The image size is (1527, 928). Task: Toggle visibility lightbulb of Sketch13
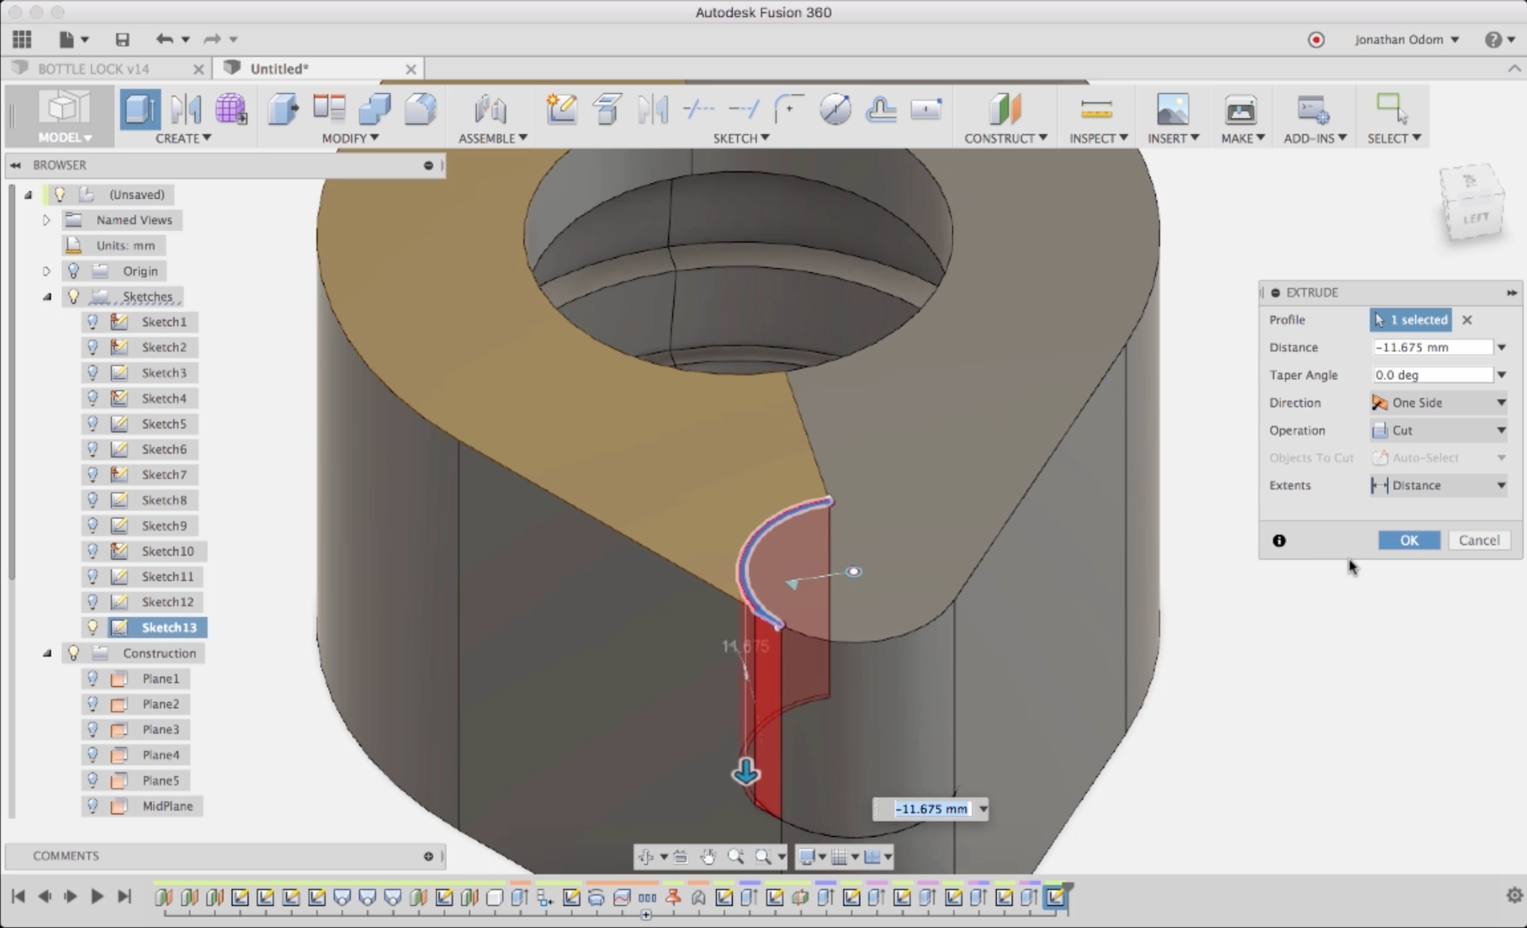93,627
